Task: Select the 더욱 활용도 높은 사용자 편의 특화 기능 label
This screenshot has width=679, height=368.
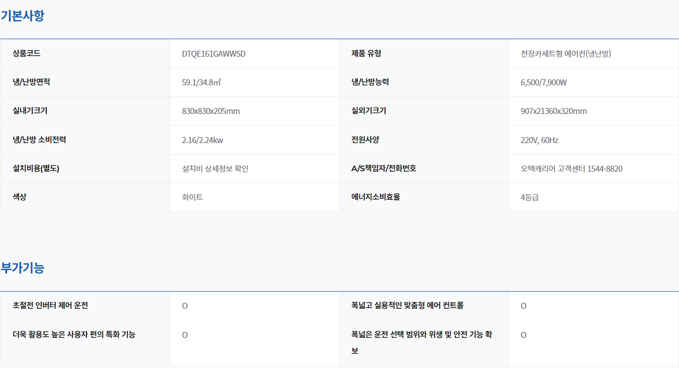Action: [74, 334]
